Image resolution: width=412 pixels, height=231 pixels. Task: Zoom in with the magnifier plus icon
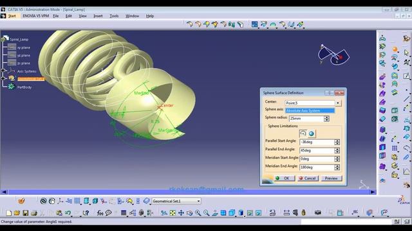(198, 213)
